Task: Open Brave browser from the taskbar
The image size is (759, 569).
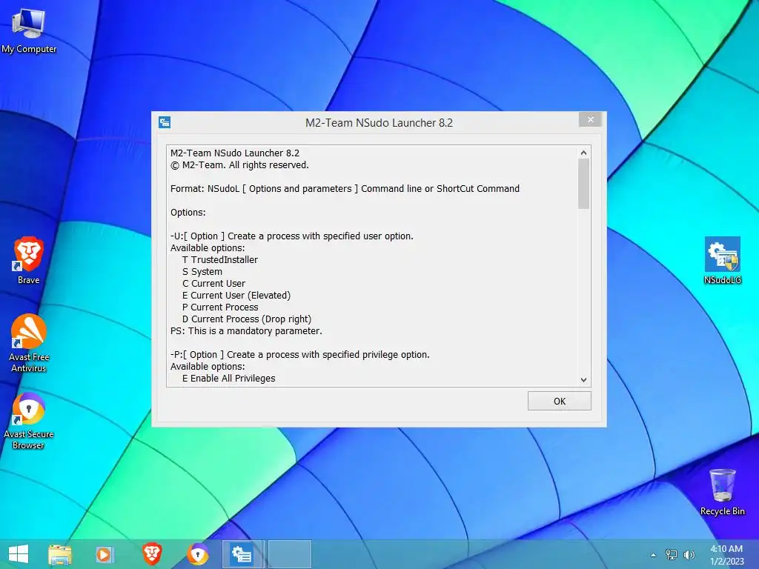Action: (x=151, y=554)
